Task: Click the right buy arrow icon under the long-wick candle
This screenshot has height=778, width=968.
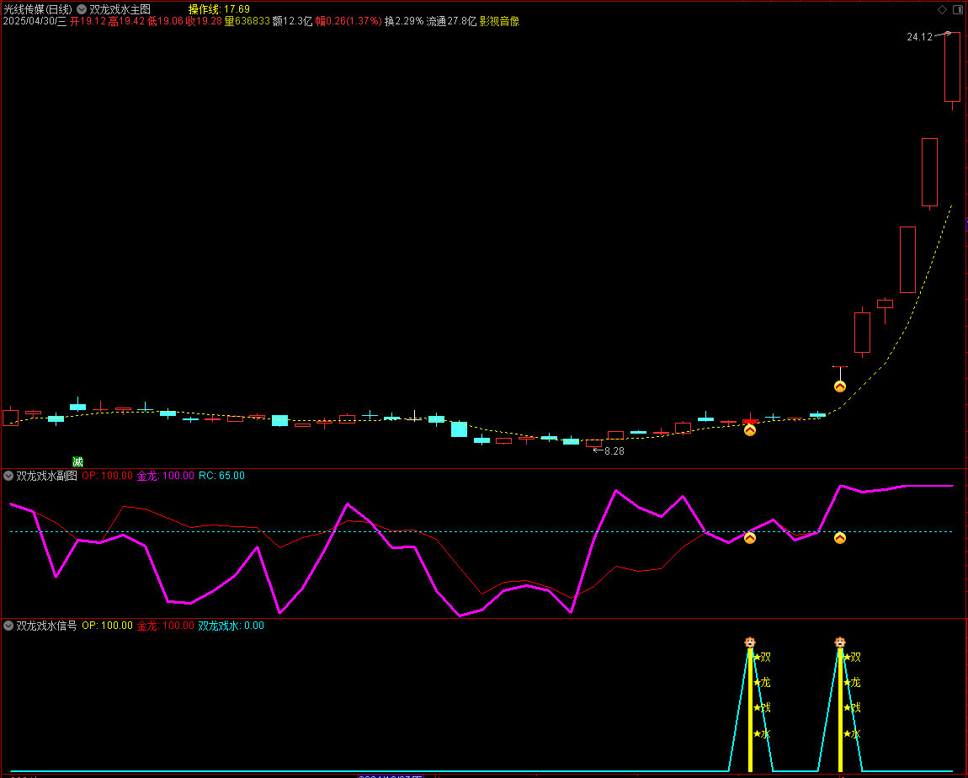Action: click(x=839, y=386)
